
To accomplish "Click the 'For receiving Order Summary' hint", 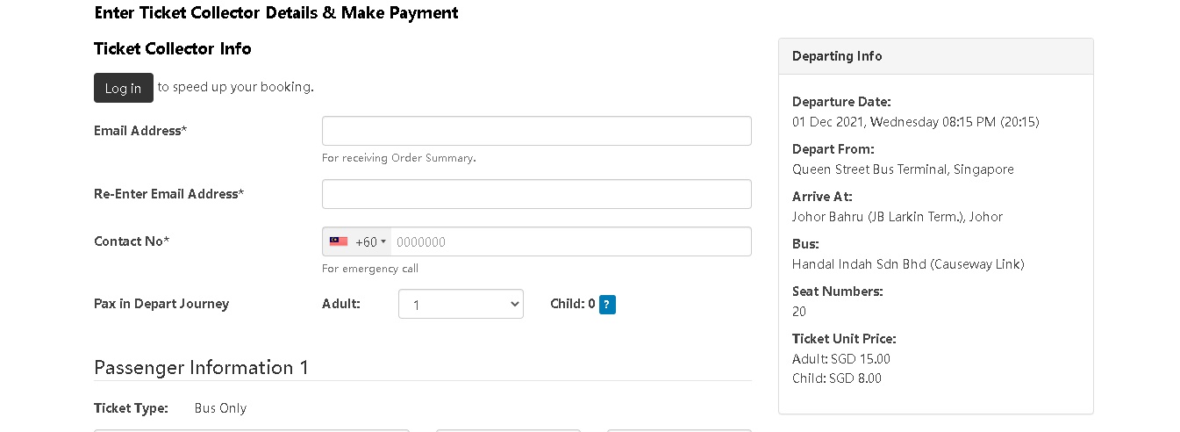I will coord(398,158).
